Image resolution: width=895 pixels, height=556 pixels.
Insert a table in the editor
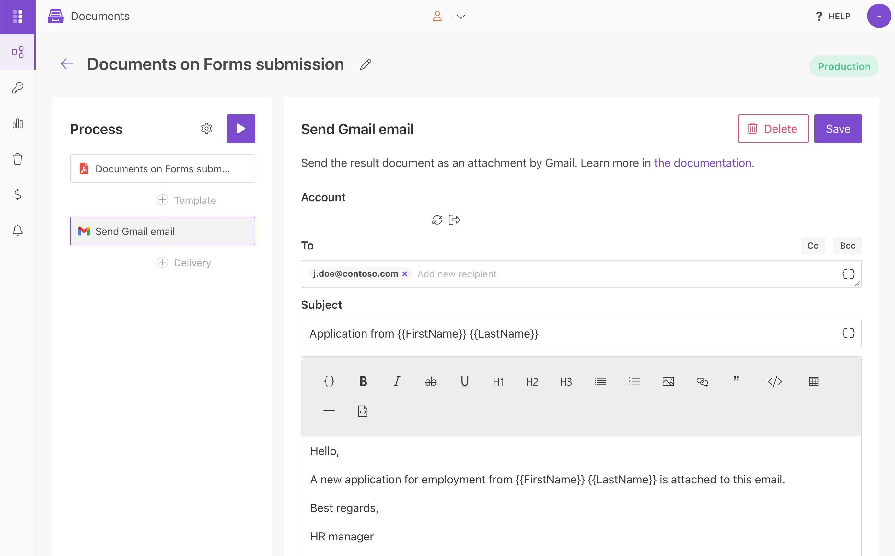point(813,381)
